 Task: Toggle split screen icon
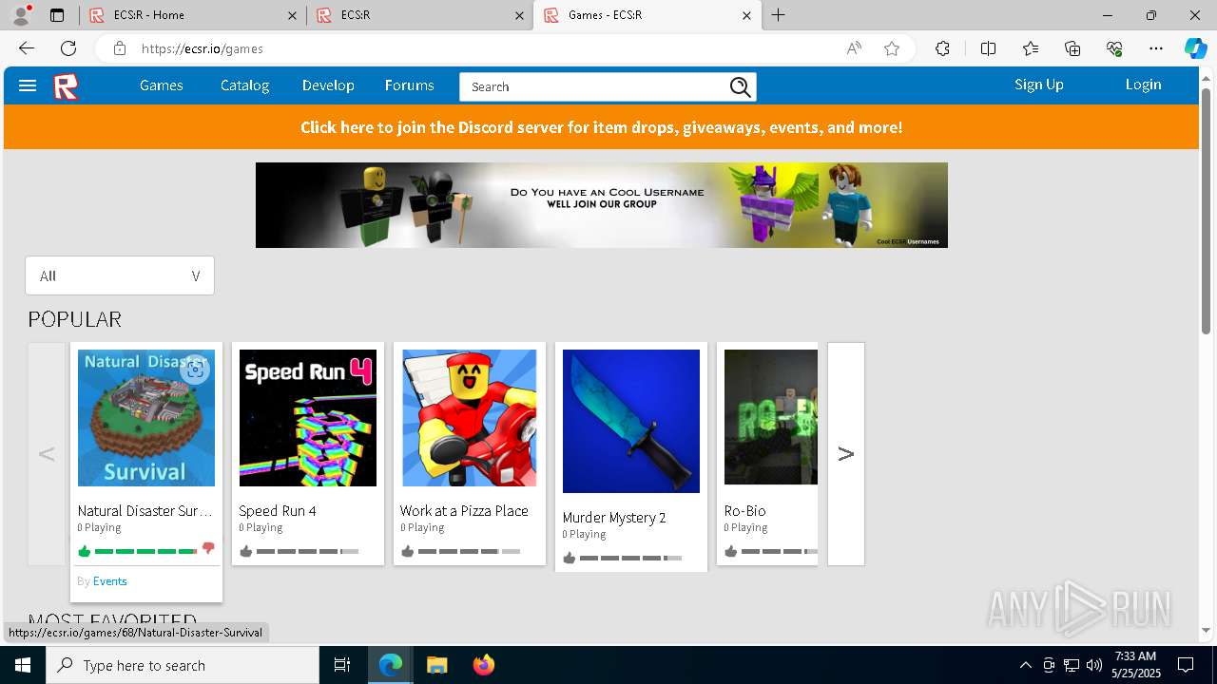(988, 48)
